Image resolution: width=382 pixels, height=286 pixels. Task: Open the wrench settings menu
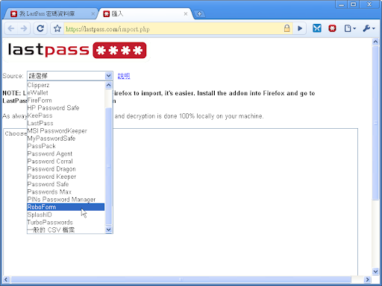coord(369,28)
